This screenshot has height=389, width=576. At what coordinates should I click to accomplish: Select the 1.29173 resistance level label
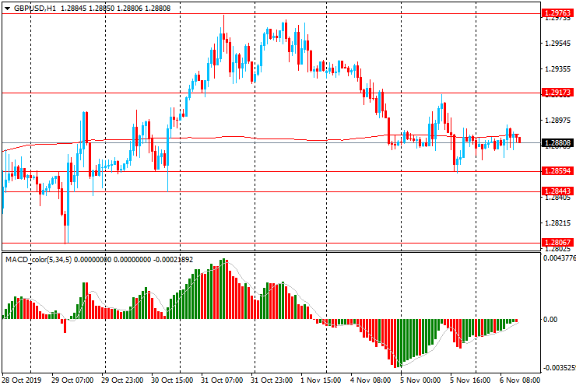click(557, 93)
